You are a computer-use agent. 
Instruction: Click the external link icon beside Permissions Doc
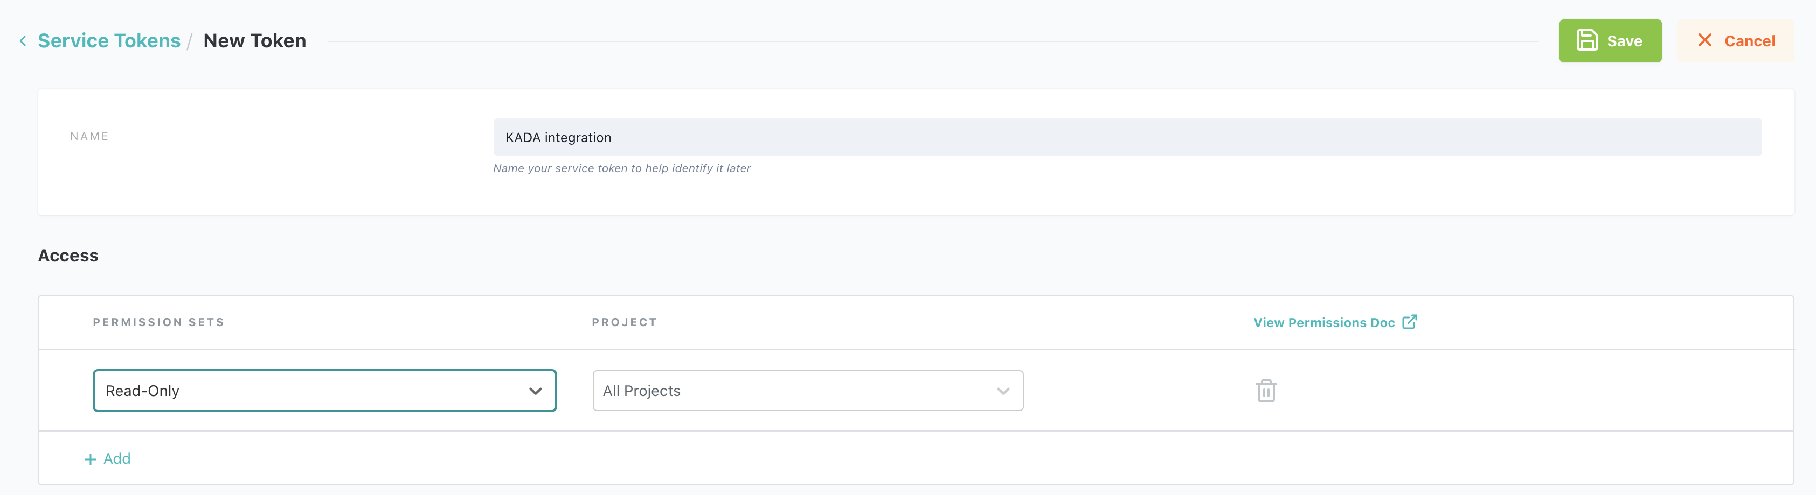pos(1409,322)
